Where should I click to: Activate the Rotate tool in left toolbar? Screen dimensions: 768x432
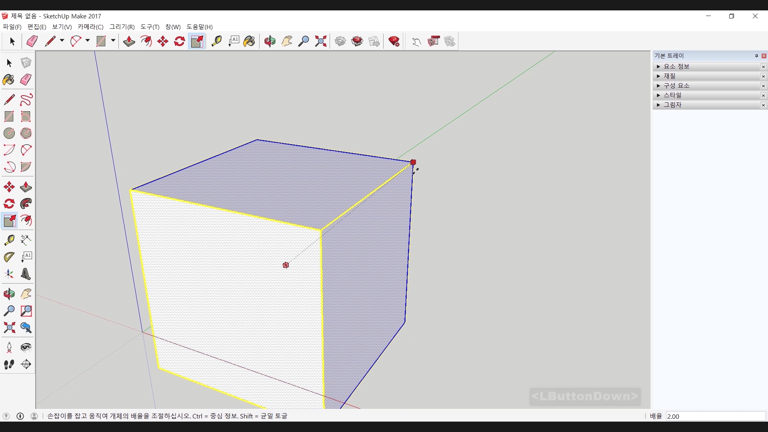pos(9,204)
